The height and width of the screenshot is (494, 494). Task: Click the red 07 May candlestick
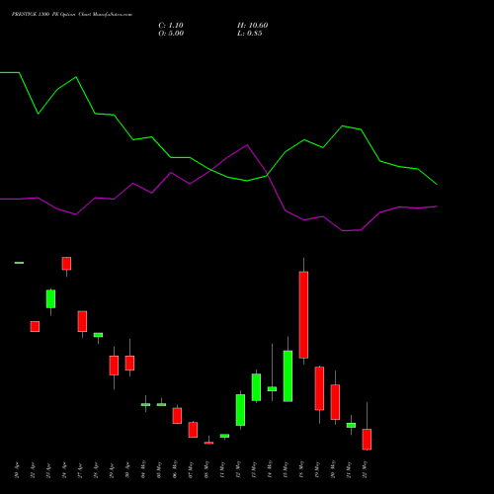tap(193, 430)
